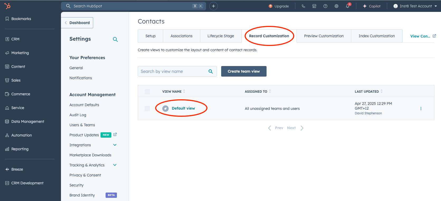Image resolution: width=441 pixels, height=201 pixels.
Task: Open Marketplace Downloads settings
Action: click(90, 155)
